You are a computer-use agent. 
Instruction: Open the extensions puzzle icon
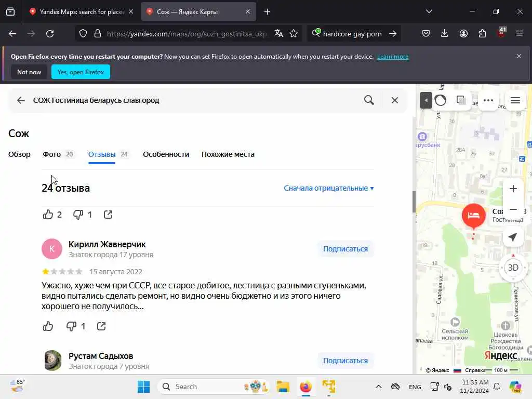coord(482,34)
